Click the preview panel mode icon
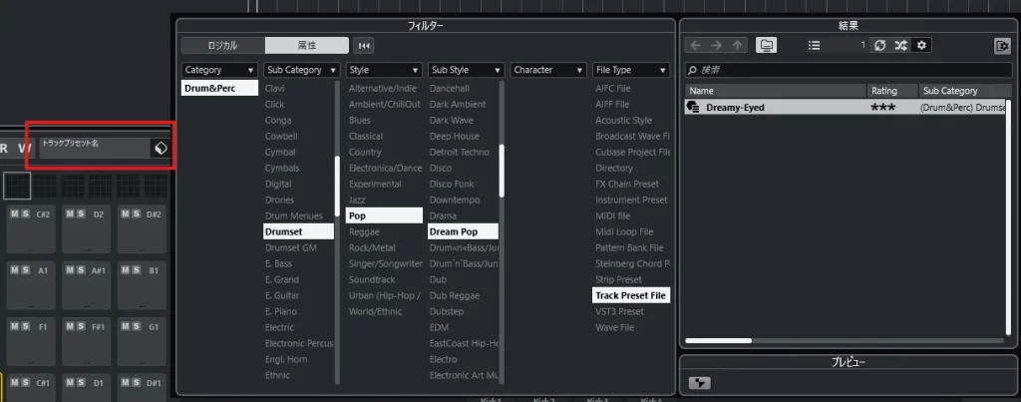Viewport: 1021px width, 402px height. click(x=700, y=382)
